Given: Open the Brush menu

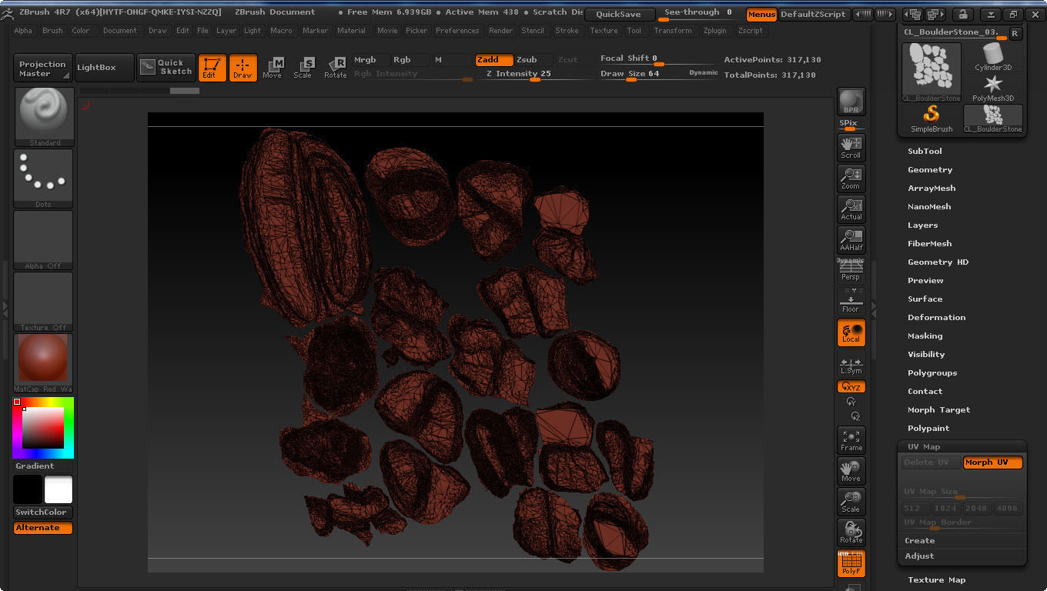Looking at the screenshot, I should point(52,31).
